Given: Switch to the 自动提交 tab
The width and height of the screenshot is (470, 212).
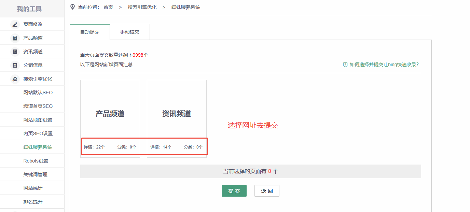Looking at the screenshot, I should click(x=90, y=32).
